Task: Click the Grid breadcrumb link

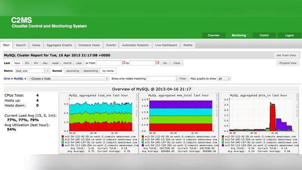Action: (x=7, y=79)
